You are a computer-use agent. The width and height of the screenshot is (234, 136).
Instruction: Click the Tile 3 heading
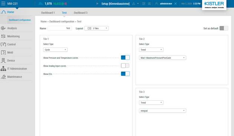[142, 92]
